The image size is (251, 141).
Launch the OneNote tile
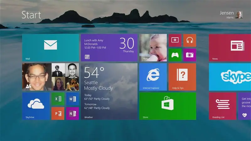click(x=72, y=113)
